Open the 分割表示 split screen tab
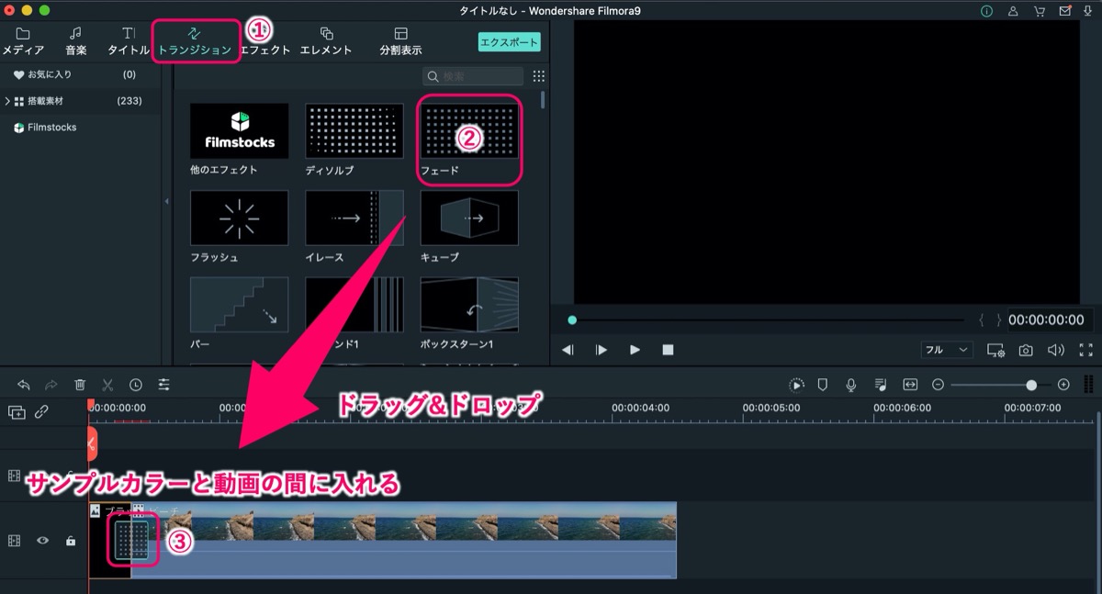This screenshot has height=594, width=1102. [400, 41]
